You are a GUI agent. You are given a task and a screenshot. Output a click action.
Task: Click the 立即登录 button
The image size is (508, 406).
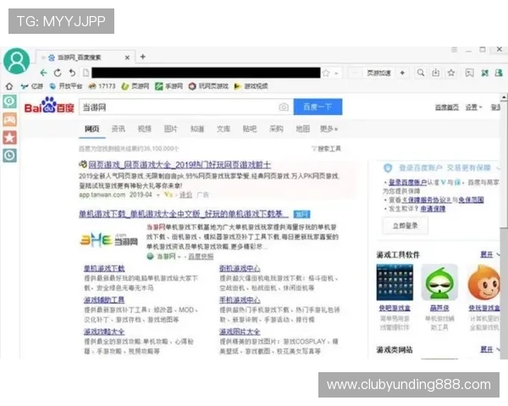pyautogui.click(x=406, y=226)
